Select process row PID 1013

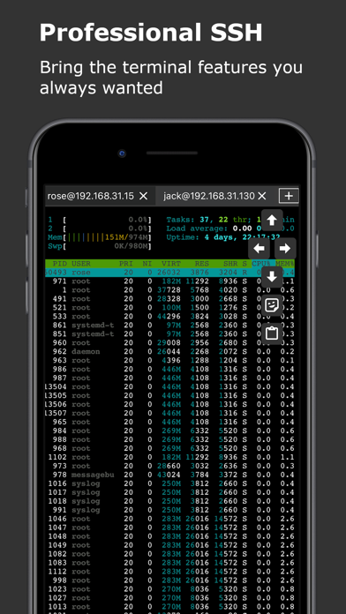point(169,607)
